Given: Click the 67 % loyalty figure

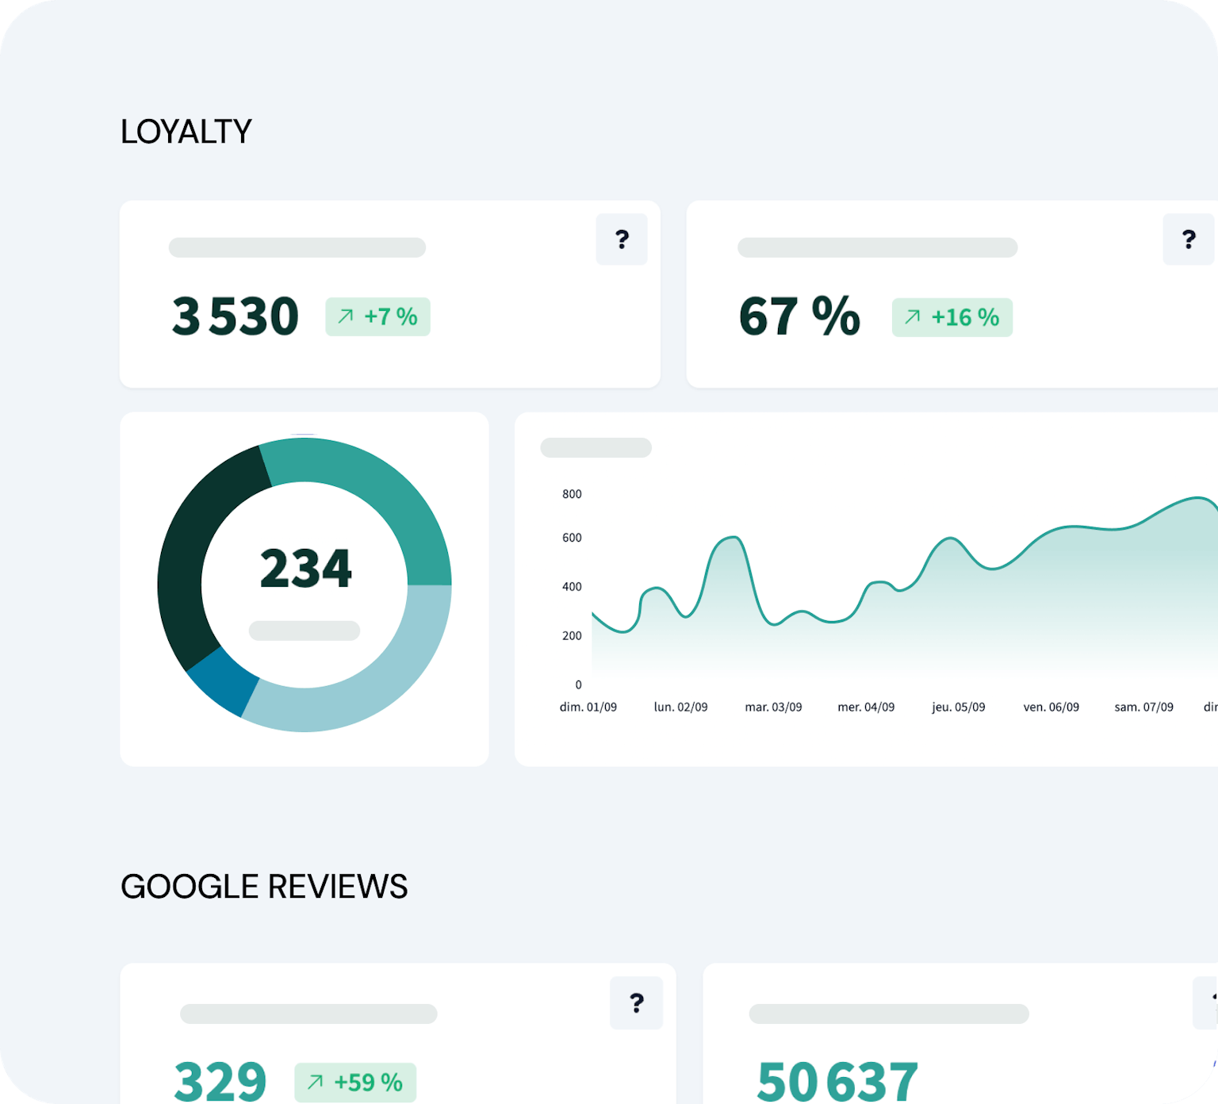Looking at the screenshot, I should click(799, 316).
